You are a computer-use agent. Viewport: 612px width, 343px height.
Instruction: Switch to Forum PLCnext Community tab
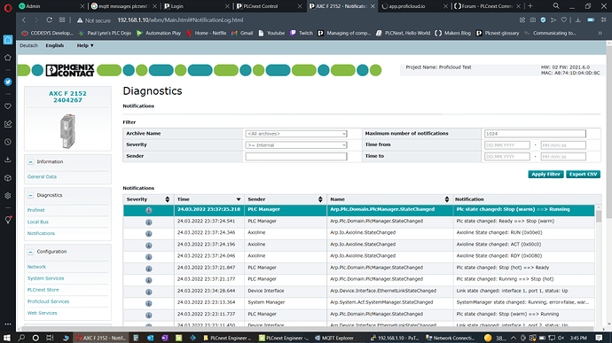pyautogui.click(x=487, y=6)
